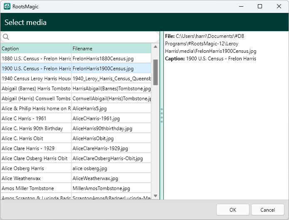Screen dimensions: 289x220
Task: Select Alice Clare Osberg Harris Obit caption
Action: (35, 158)
